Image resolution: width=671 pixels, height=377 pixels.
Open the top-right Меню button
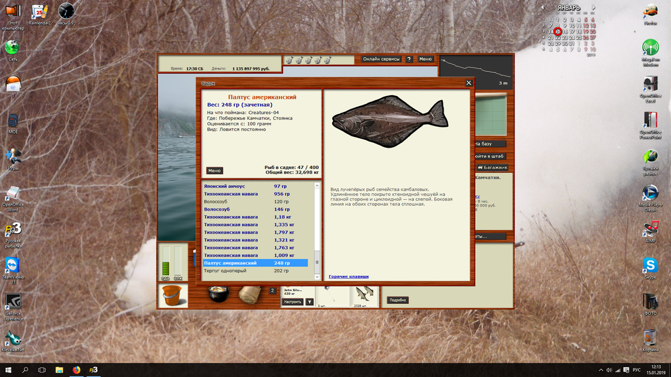[x=425, y=59]
